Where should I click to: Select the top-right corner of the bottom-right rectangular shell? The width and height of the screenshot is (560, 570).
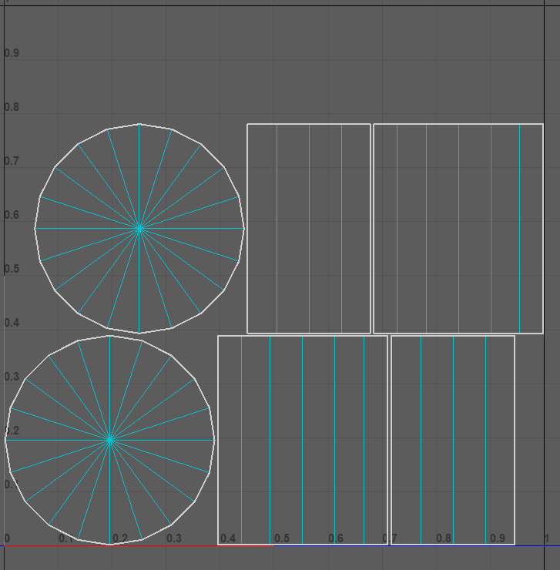[515, 336]
